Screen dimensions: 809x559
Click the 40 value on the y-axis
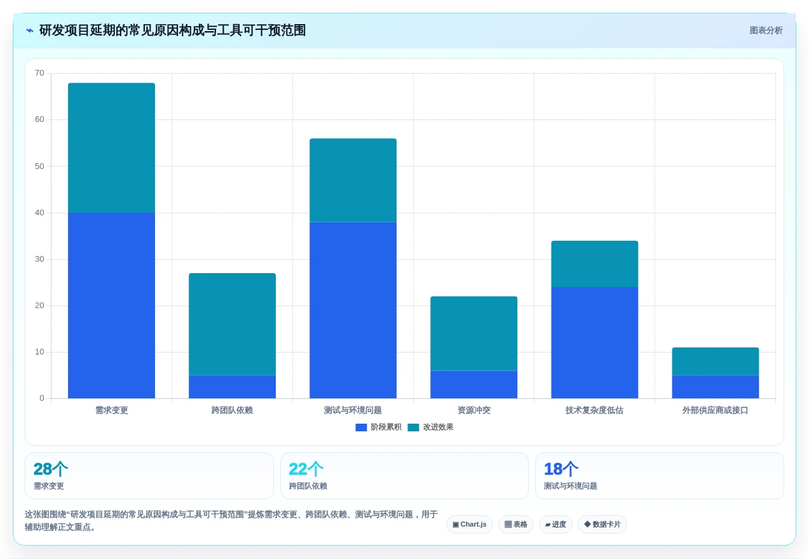click(39, 213)
